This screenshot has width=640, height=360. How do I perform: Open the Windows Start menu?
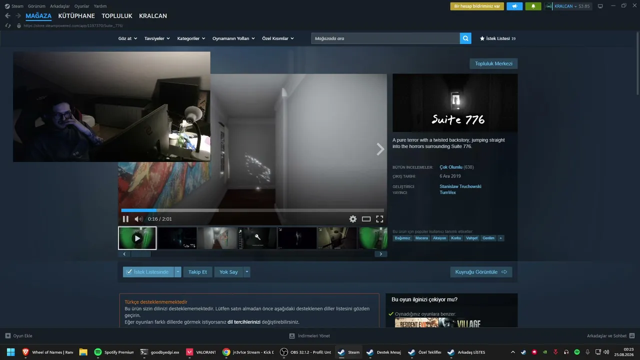10,352
